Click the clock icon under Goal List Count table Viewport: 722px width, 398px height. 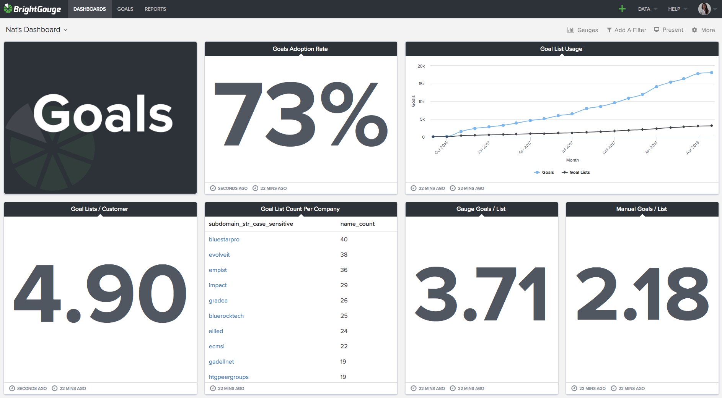click(213, 388)
